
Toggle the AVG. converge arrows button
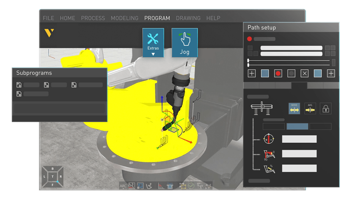310,108
